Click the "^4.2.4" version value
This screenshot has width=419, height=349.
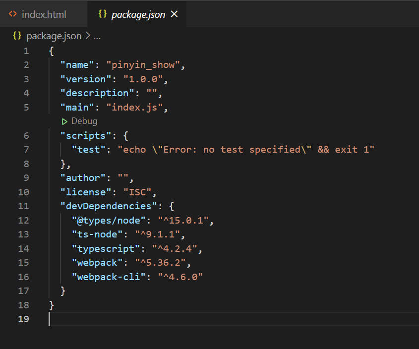(175, 249)
